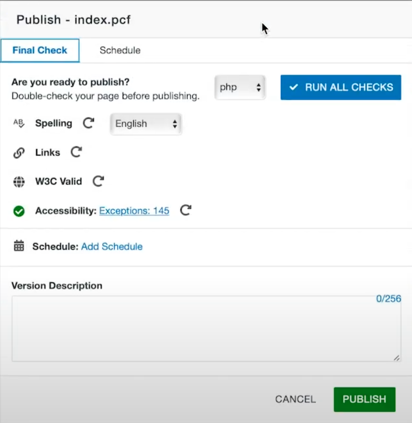Open the php output type dropdown

(240, 87)
